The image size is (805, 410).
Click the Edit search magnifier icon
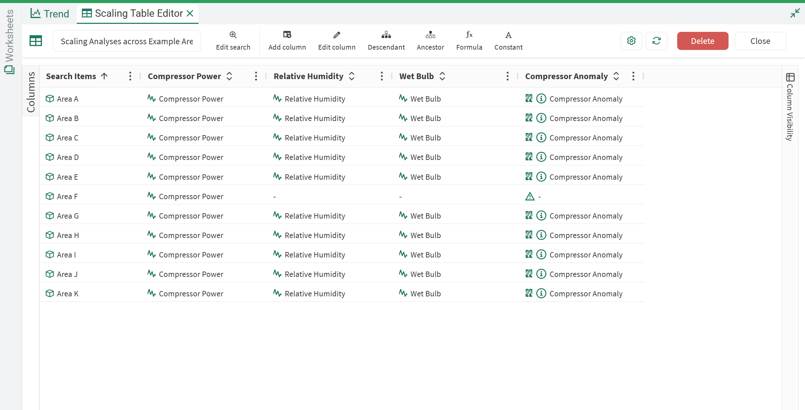(x=233, y=35)
